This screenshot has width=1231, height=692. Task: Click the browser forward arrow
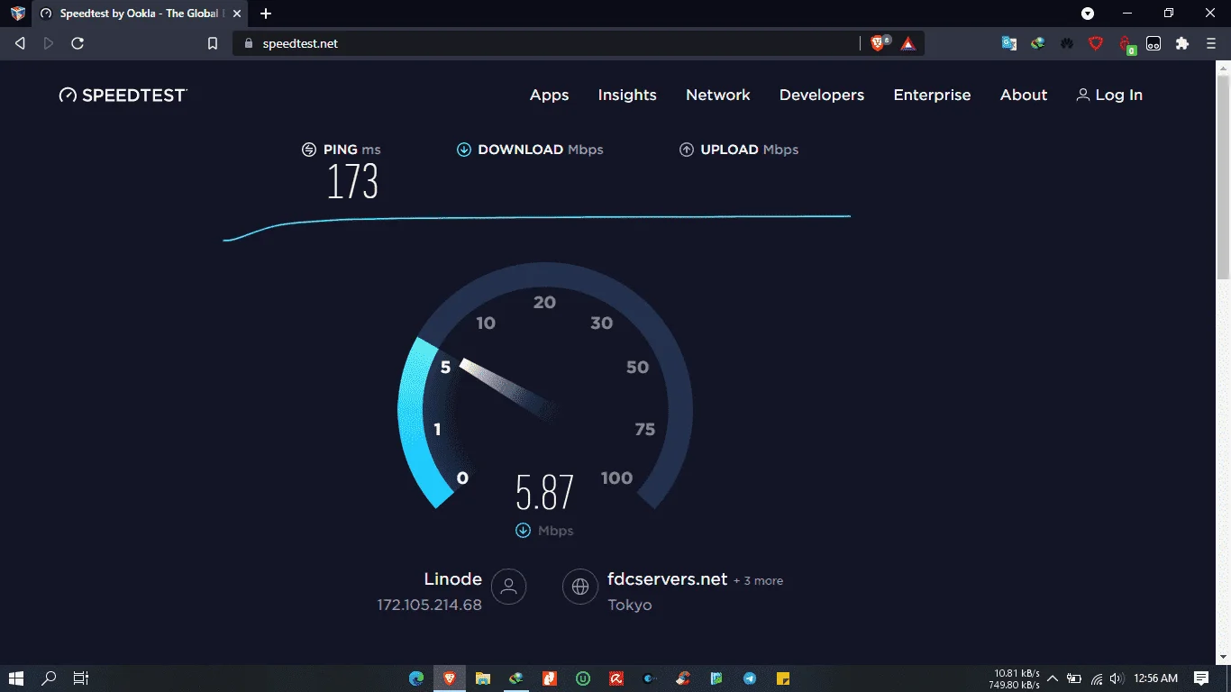pos(49,43)
